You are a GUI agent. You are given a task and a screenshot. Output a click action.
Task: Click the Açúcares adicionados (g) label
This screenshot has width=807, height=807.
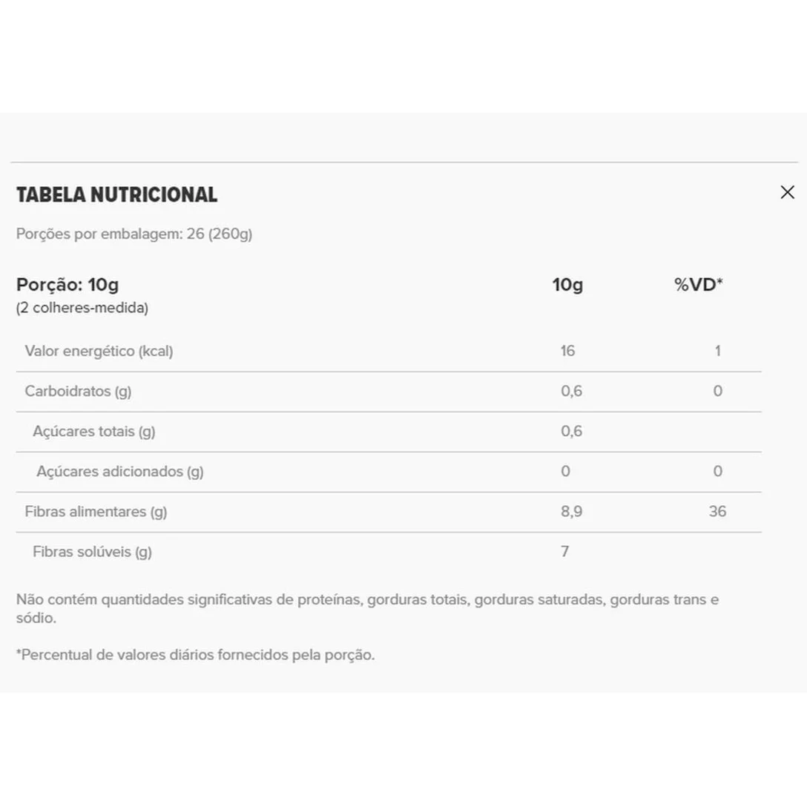(x=119, y=472)
